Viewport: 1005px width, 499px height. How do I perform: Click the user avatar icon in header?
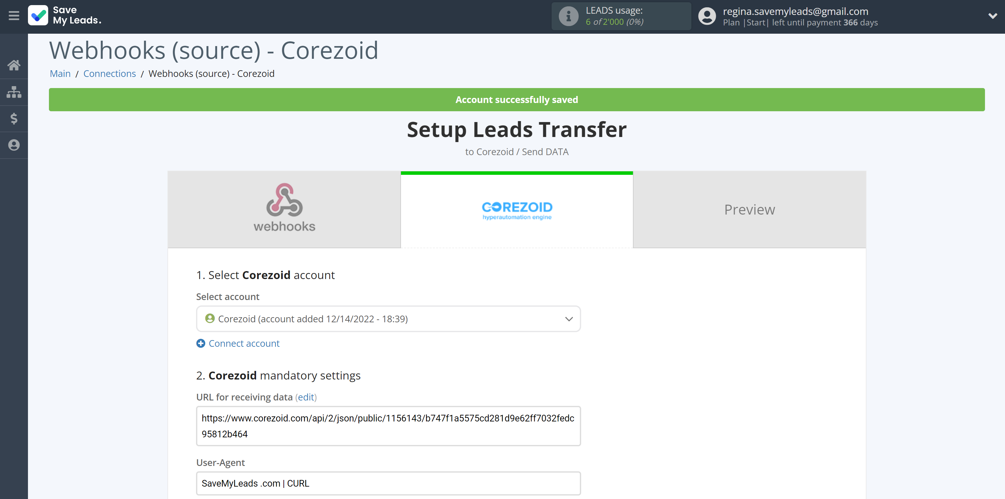pos(707,17)
